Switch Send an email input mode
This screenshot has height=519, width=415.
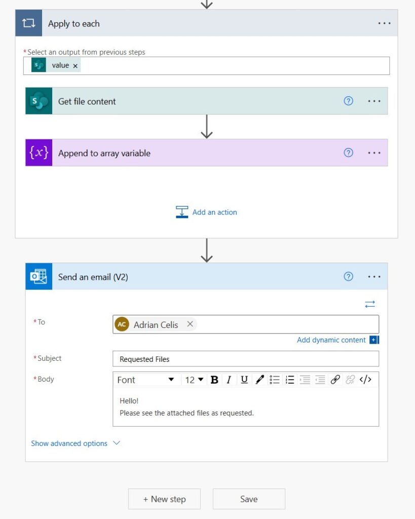(x=370, y=304)
